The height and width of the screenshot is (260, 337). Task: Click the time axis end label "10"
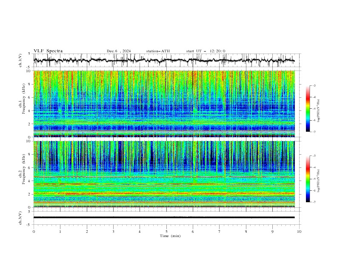point(299,232)
